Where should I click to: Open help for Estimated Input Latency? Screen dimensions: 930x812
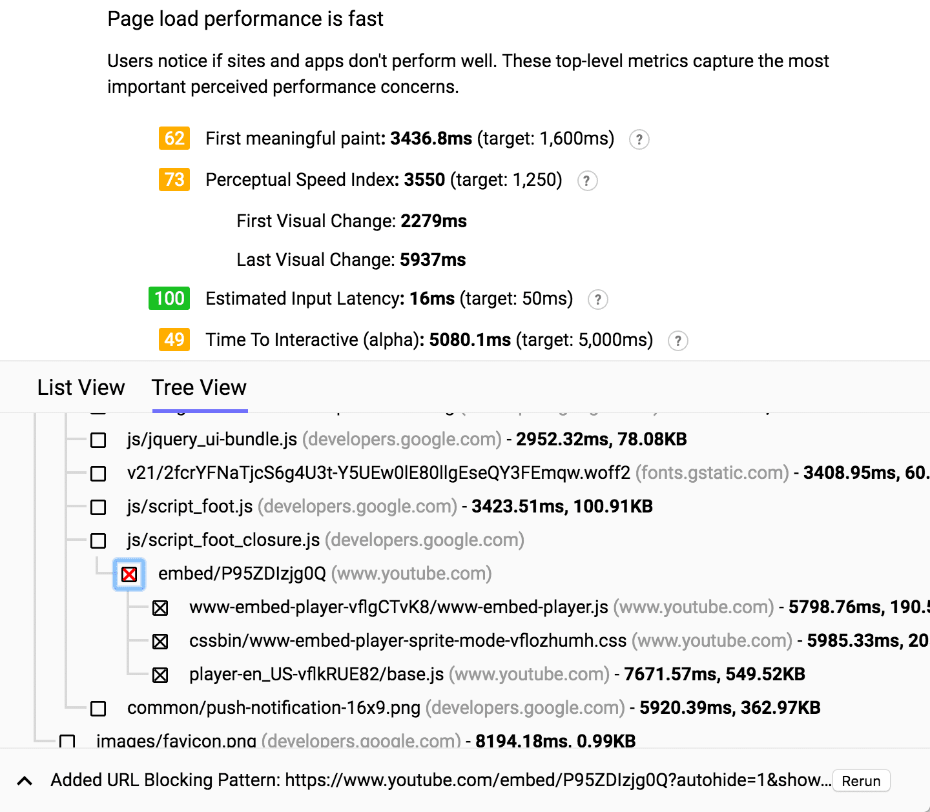pyautogui.click(x=597, y=299)
